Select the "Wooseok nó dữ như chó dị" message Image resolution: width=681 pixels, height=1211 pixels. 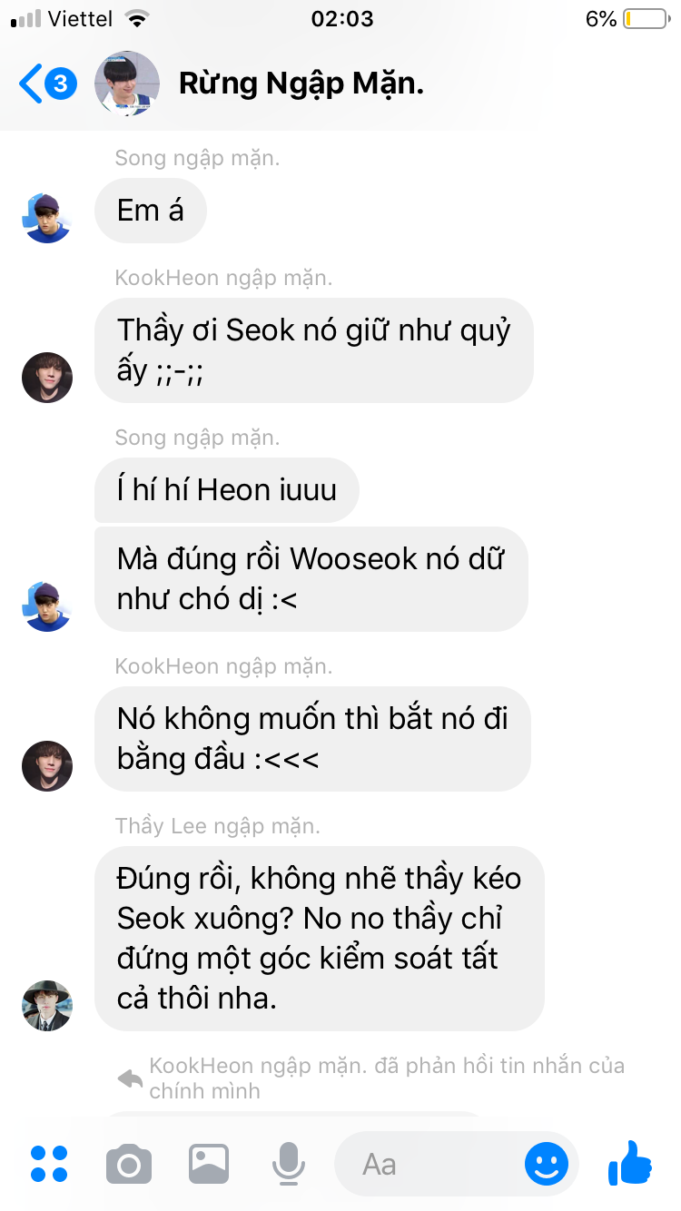pyautogui.click(x=311, y=579)
